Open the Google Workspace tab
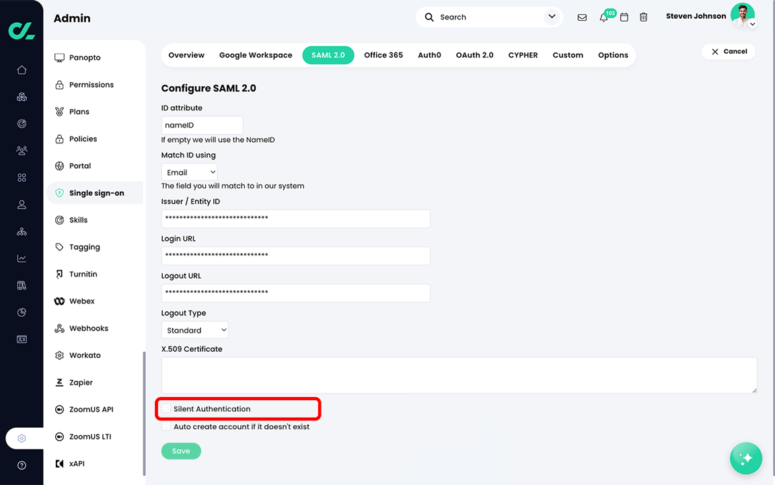The width and height of the screenshot is (775, 485). (x=256, y=54)
